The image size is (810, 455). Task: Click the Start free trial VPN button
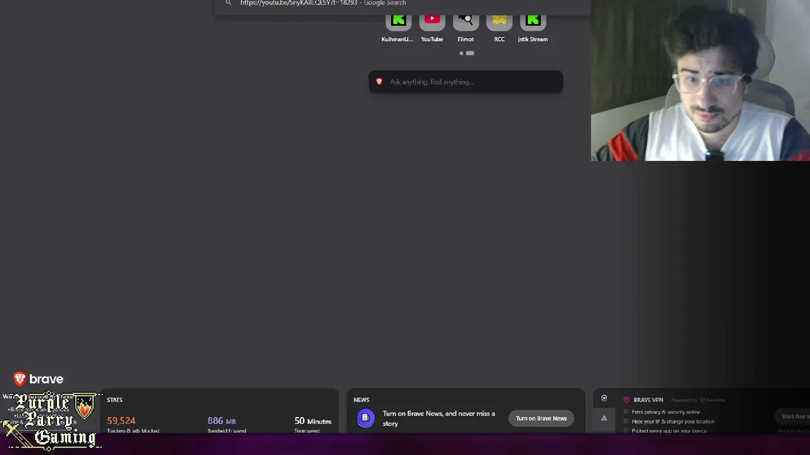tap(792, 416)
